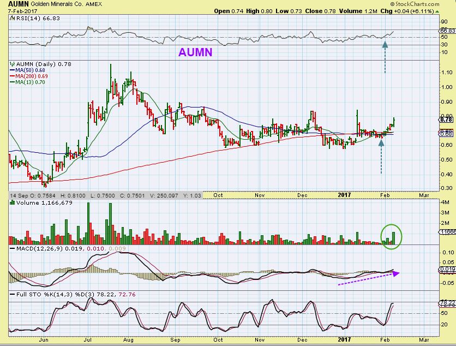The image size is (456, 346).
Task: Click the Close 0.78 value
Action: coord(320,11)
